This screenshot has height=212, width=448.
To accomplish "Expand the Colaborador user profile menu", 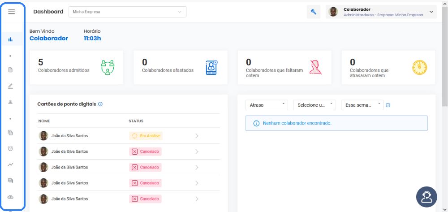I will 381,12.
